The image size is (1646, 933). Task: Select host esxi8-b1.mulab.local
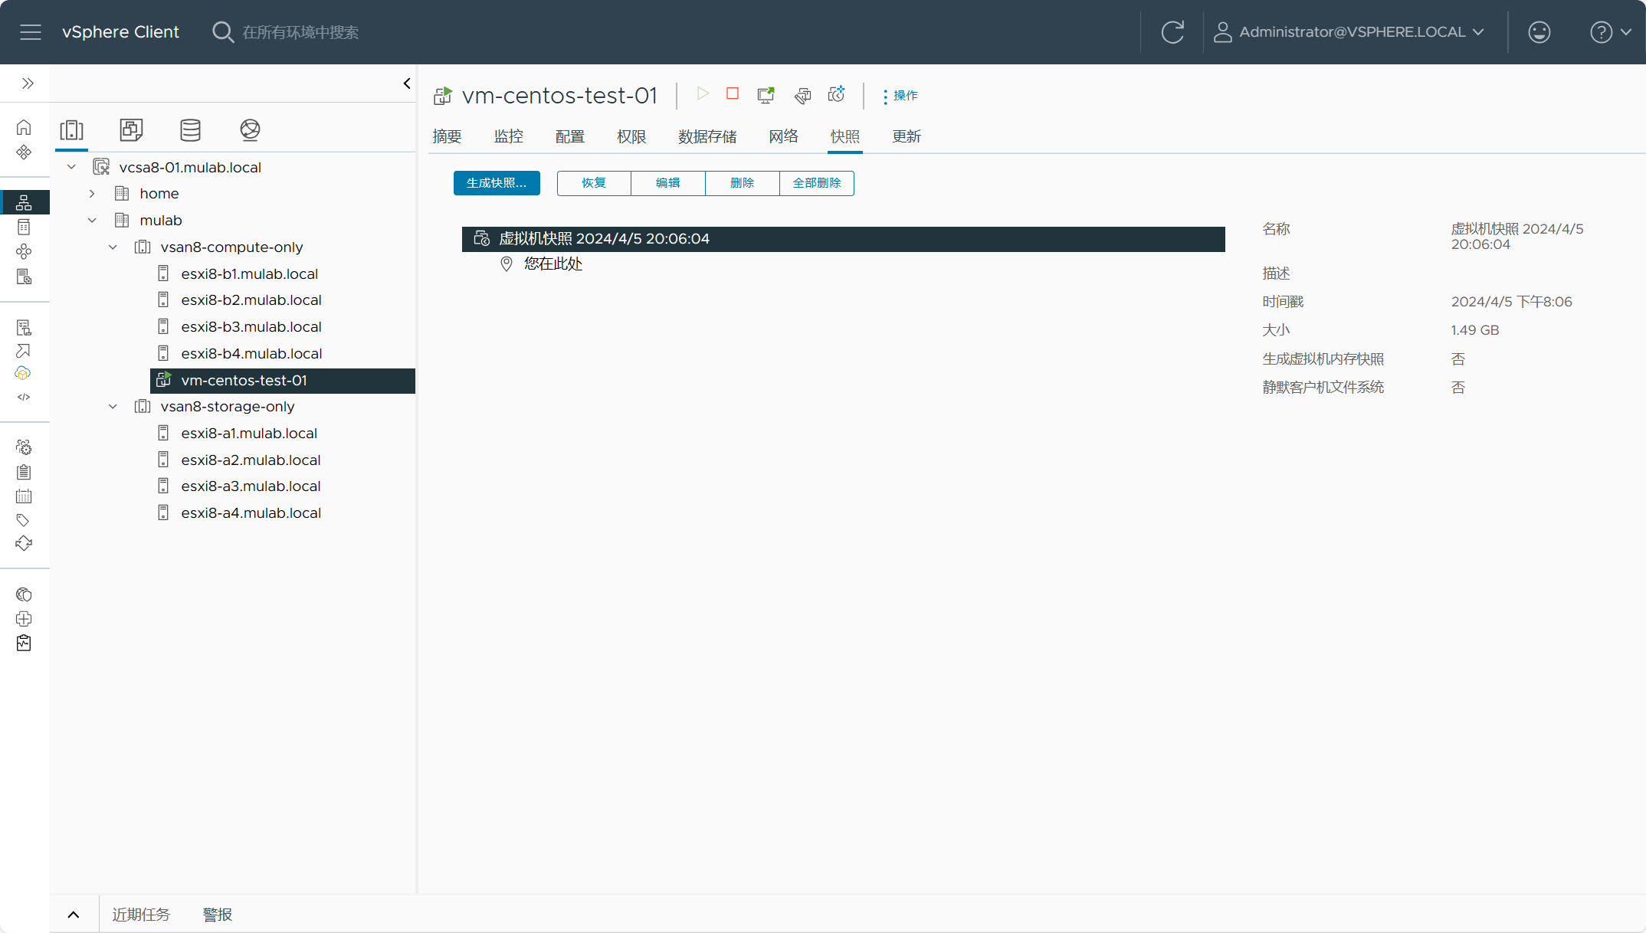[x=249, y=273]
